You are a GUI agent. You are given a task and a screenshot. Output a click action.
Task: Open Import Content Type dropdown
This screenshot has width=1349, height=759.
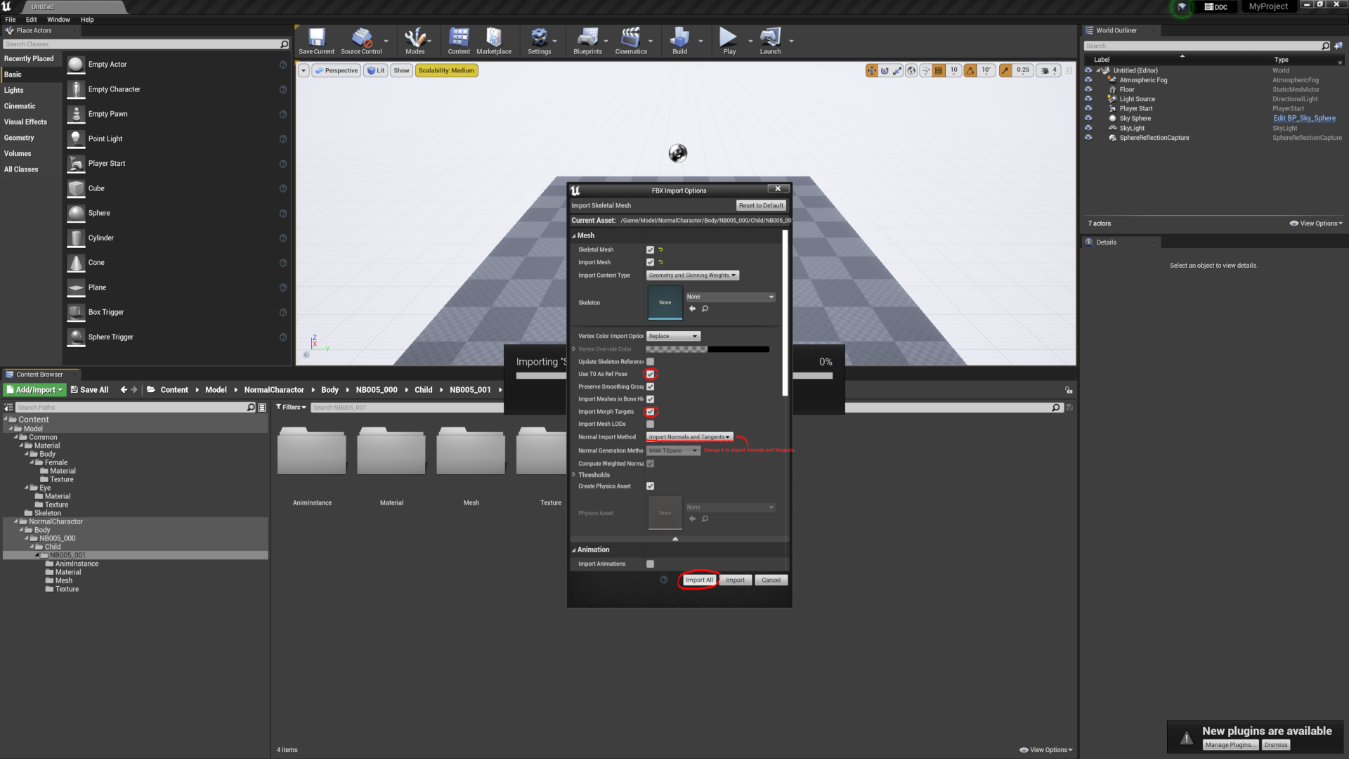692,275
